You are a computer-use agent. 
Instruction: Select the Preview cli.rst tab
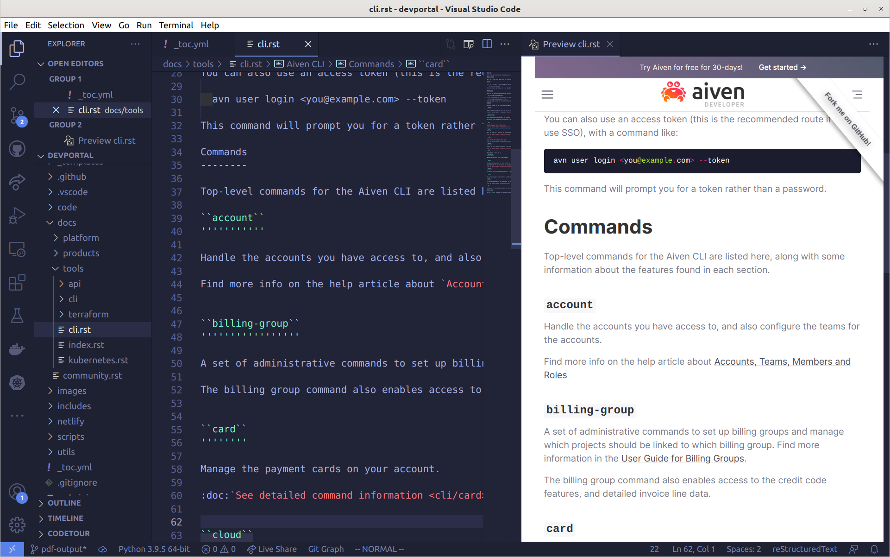pos(571,44)
